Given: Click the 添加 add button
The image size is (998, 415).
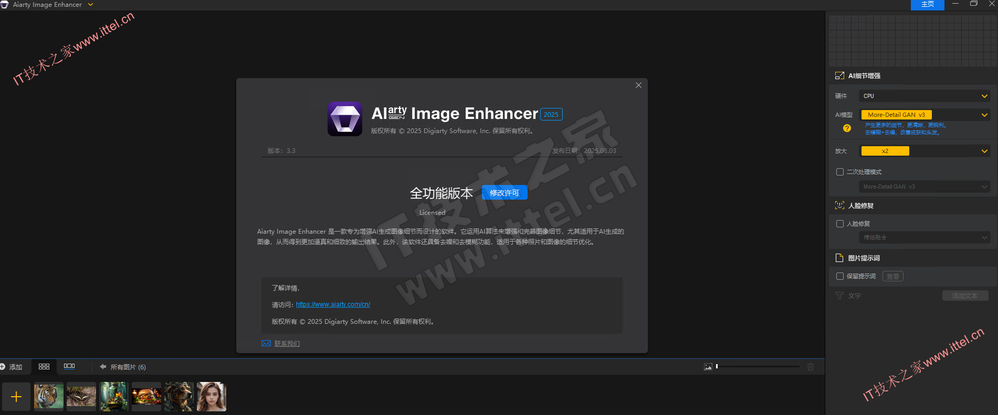Looking at the screenshot, I should (x=12, y=367).
